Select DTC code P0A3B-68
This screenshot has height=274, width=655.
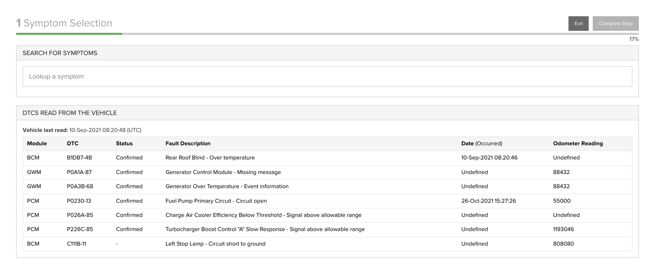point(80,186)
